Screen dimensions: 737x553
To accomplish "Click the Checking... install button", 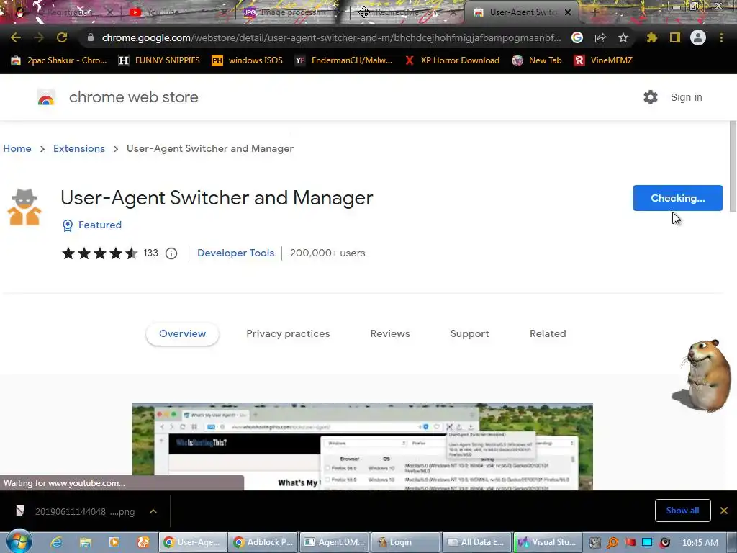I will (x=678, y=198).
